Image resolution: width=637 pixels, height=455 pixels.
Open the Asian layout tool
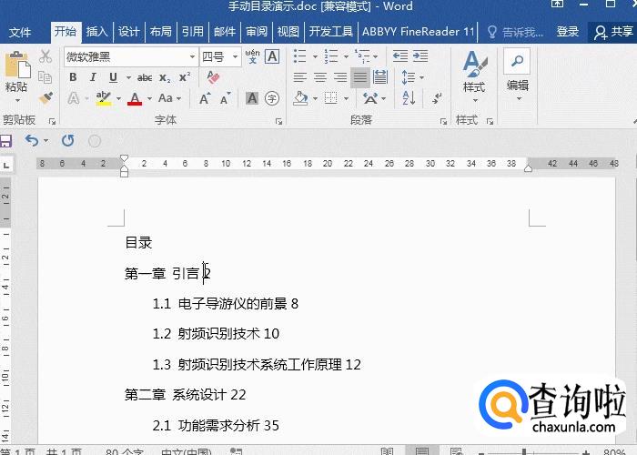[370, 98]
